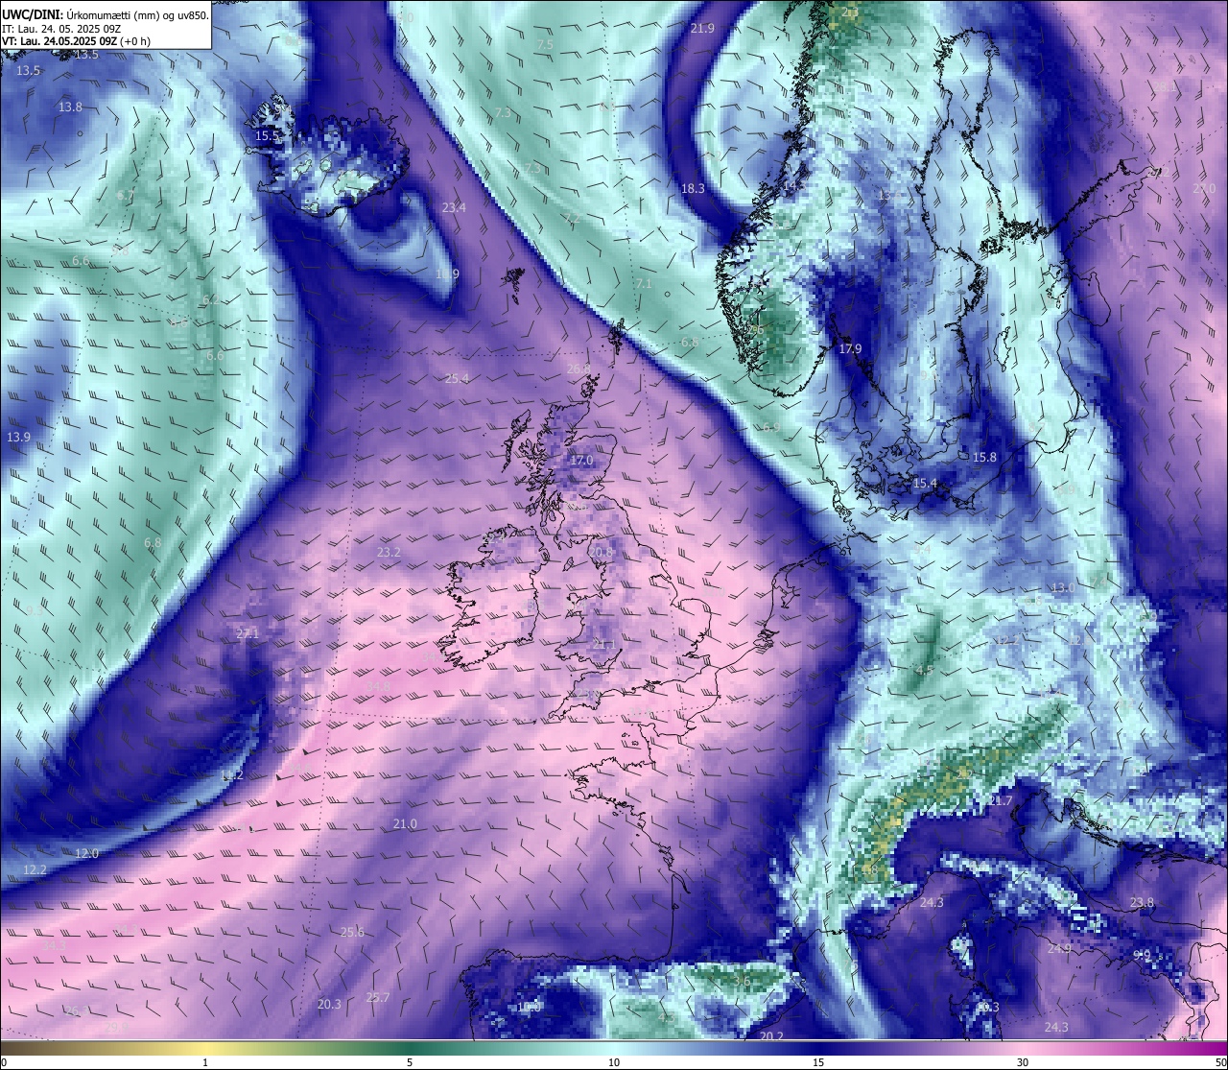Click the 10.9 value label south of Iceland
This screenshot has height=1070, width=1228.
(447, 273)
